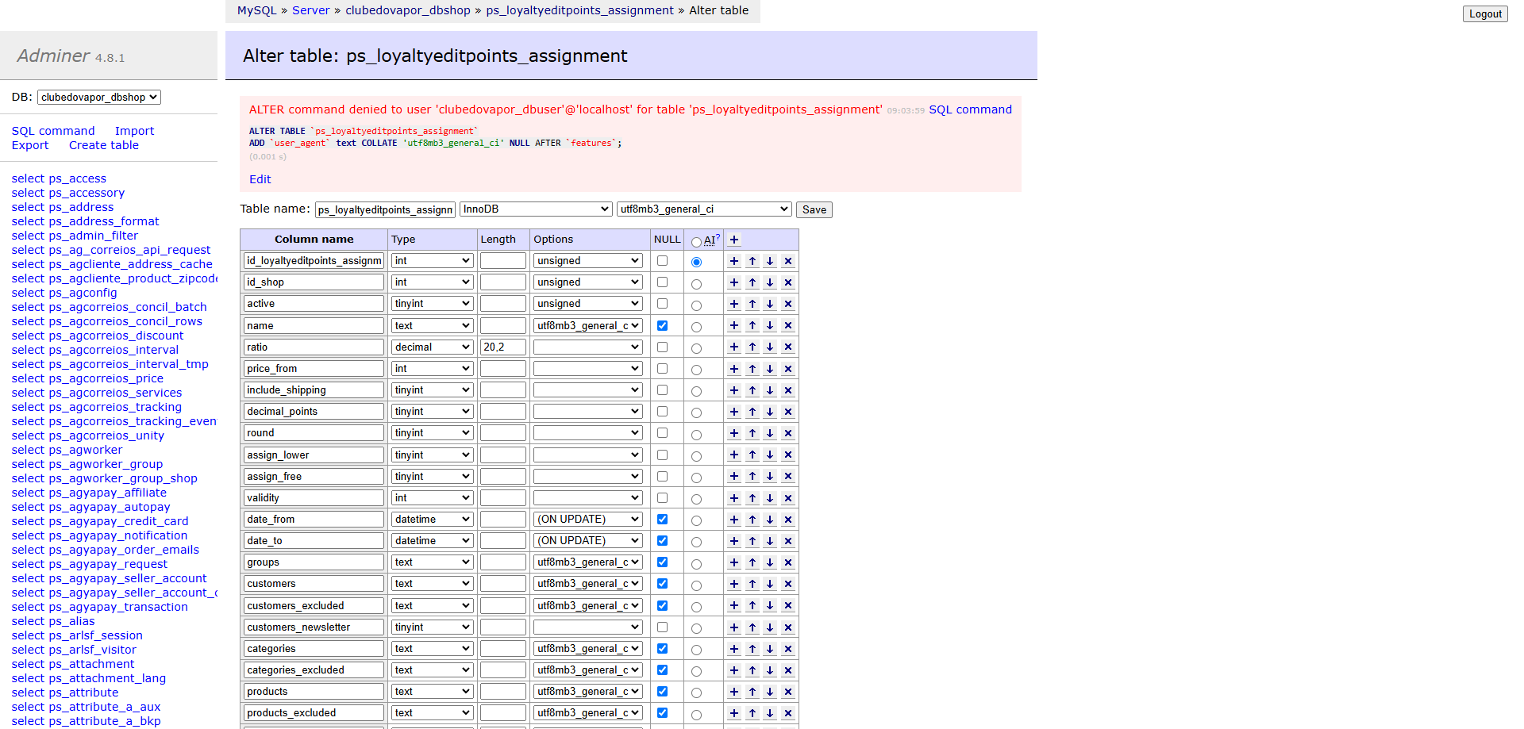Open the Import page from sidebar
The height and width of the screenshot is (729, 1524).
click(134, 131)
